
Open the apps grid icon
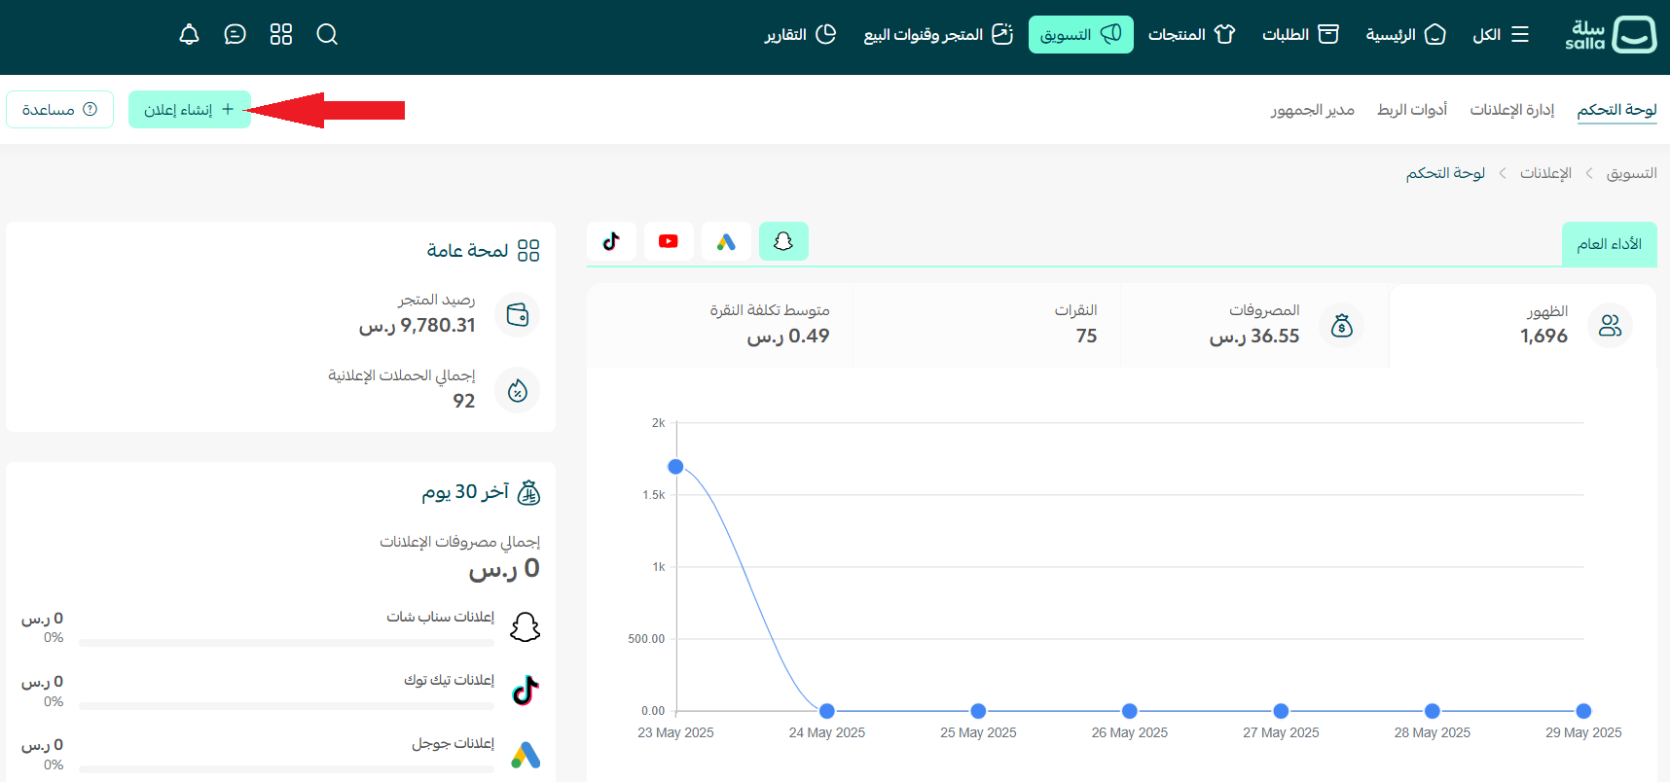pyautogui.click(x=281, y=35)
